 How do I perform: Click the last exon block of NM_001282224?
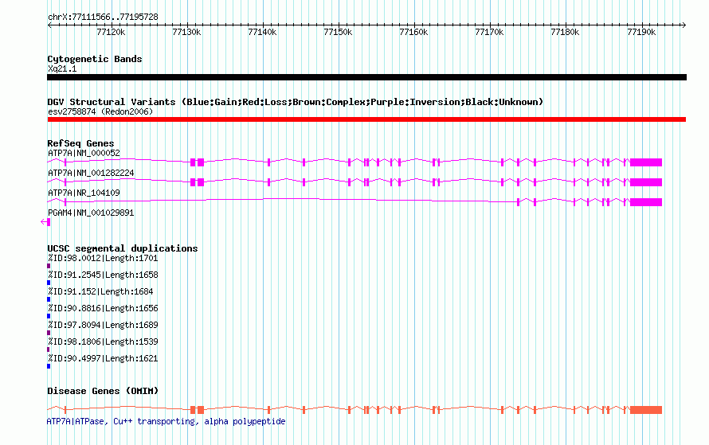646,182
